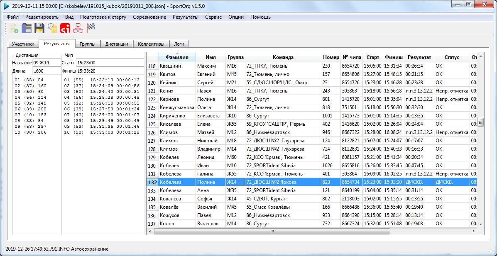Screen dimensions: 497x256
Task: Click team 59_КГОУ 'САШПР', Пермь cell
Action: coord(283,124)
